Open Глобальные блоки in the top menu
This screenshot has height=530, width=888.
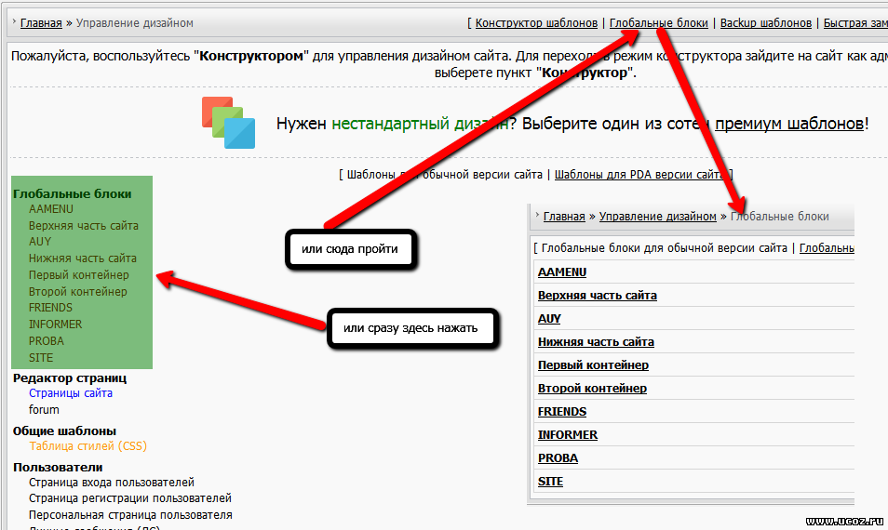[x=658, y=23]
